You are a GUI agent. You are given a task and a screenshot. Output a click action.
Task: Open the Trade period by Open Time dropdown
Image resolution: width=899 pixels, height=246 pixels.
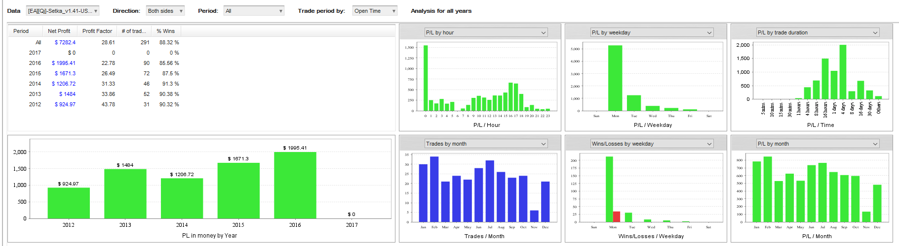point(375,11)
